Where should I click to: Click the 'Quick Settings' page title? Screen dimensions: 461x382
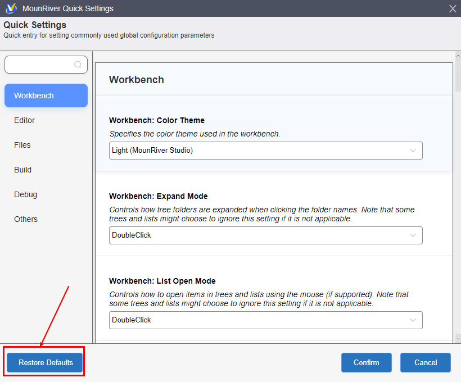pos(35,25)
